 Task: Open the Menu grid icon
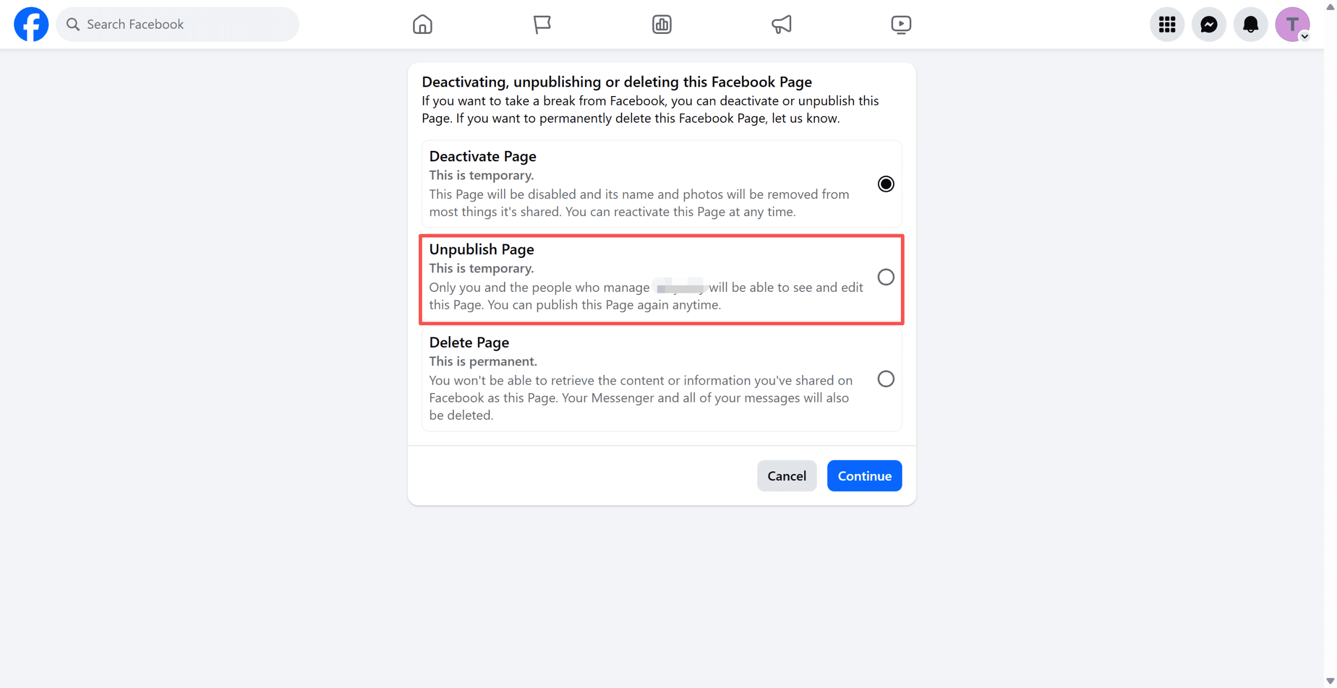pyautogui.click(x=1167, y=24)
